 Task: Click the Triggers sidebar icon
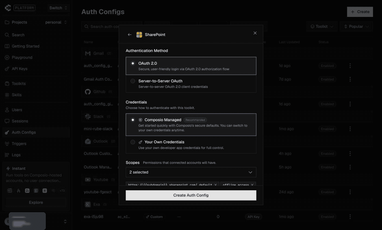pos(7,144)
